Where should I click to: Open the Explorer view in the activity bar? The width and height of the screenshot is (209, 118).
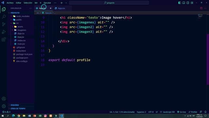[4, 9]
